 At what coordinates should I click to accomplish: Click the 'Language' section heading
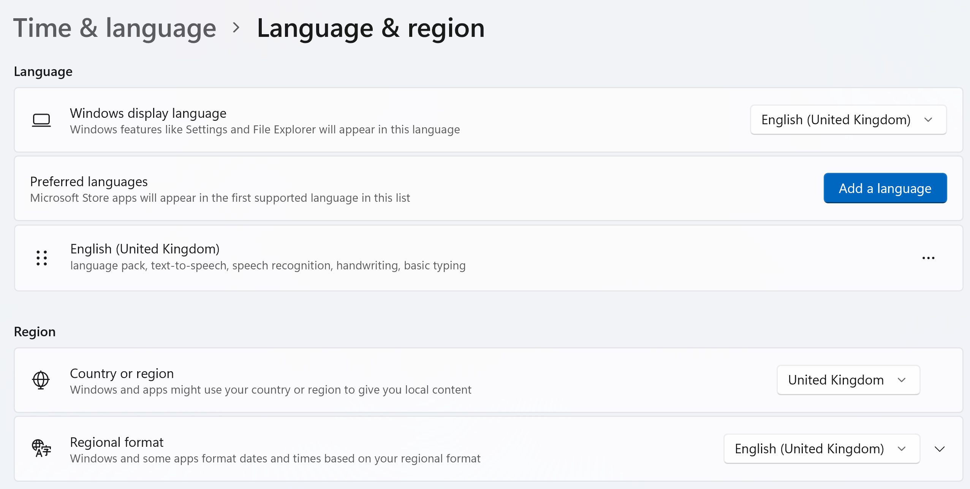point(43,71)
